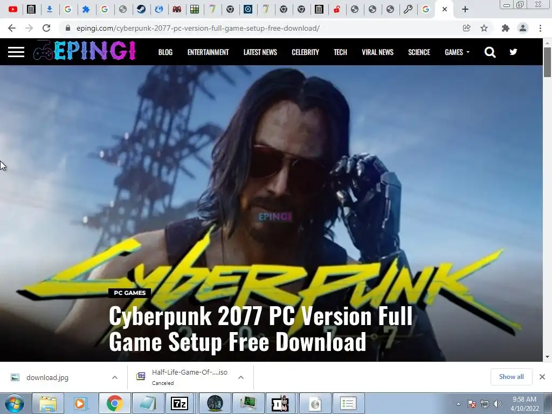
Task: Click the Chrome taskbar icon
Action: pos(114,403)
